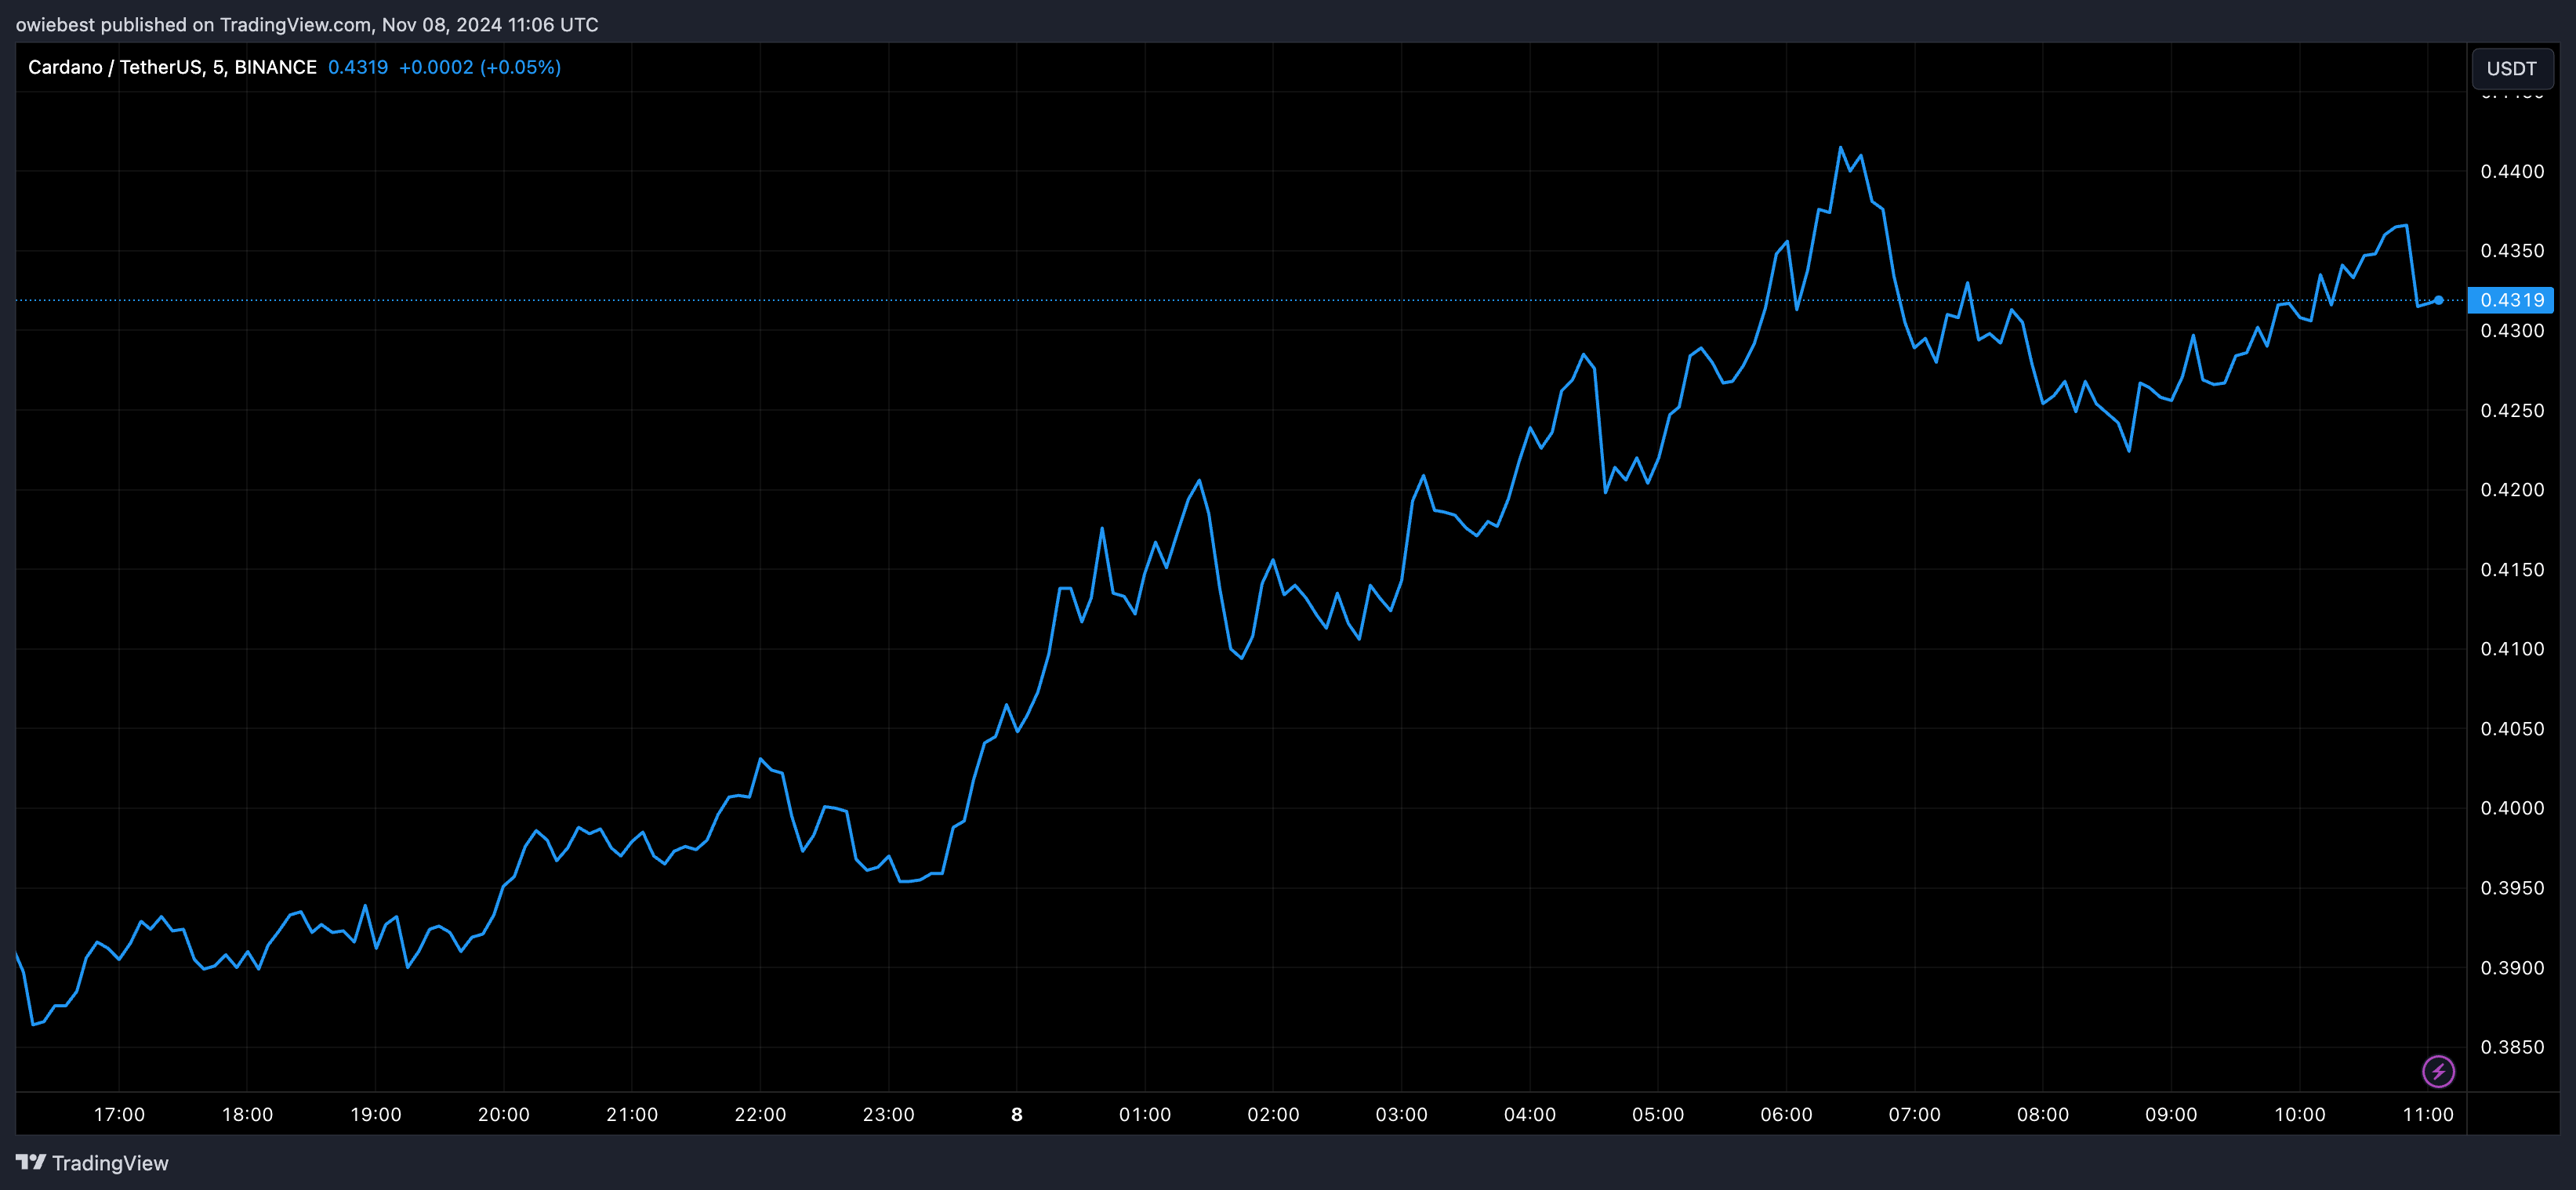Viewport: 2576px width, 1190px height.
Task: Click the 0.4400 price axis label
Action: coord(2512,172)
